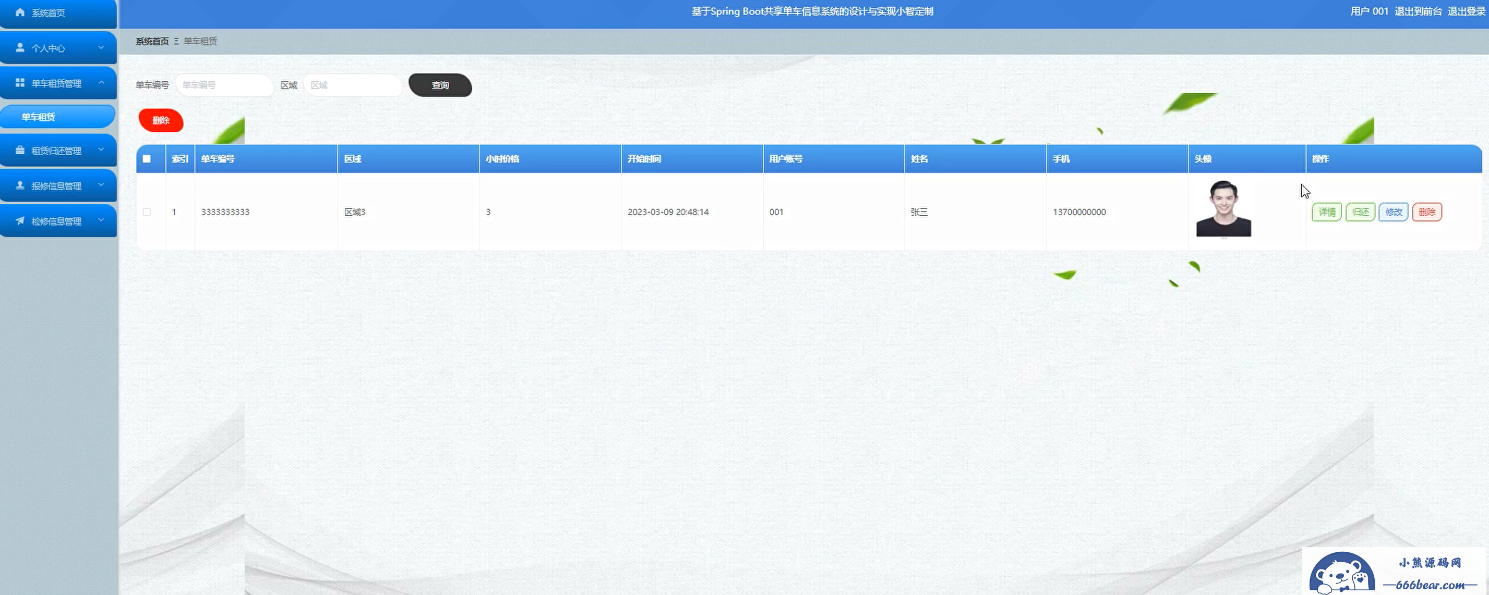1489x595 pixels.
Task: Click the 区域 search input field
Action: [x=353, y=85]
